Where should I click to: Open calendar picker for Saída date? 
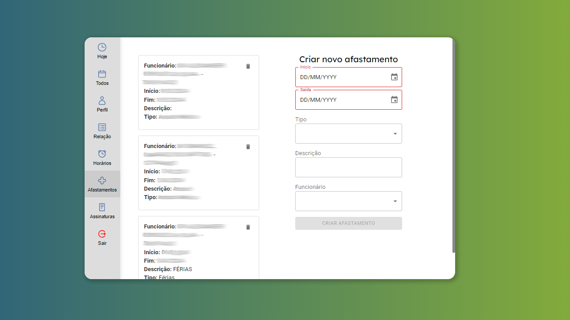[394, 100]
